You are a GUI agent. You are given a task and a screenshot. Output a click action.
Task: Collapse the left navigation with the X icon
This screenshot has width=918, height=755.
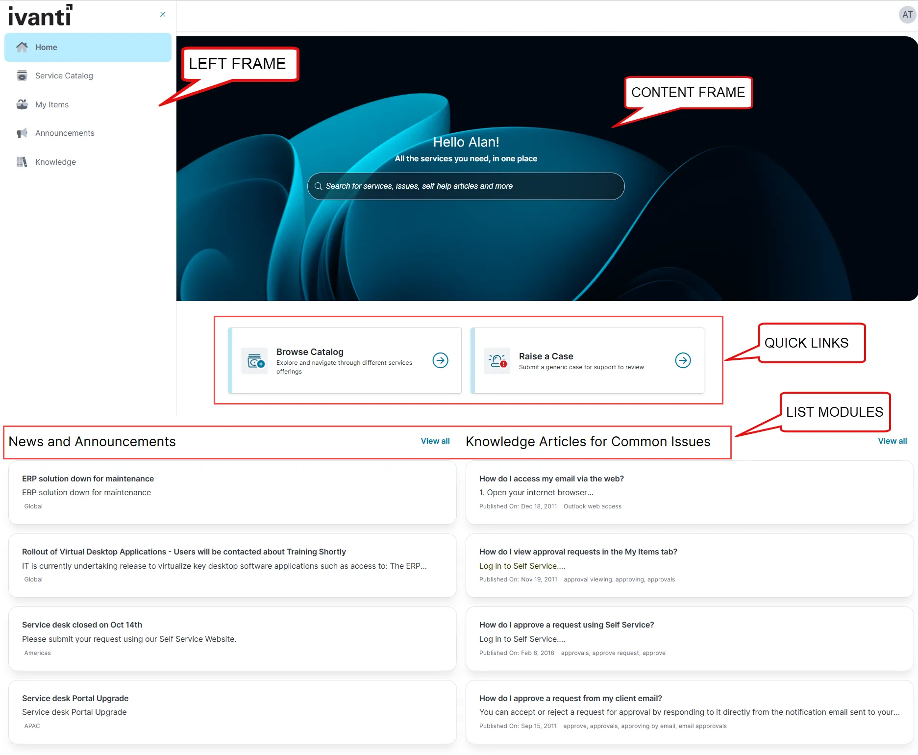(x=163, y=14)
